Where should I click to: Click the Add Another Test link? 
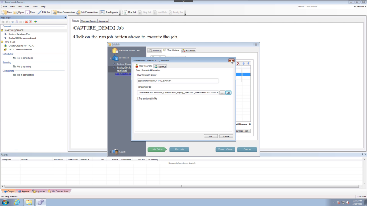[x=123, y=74]
